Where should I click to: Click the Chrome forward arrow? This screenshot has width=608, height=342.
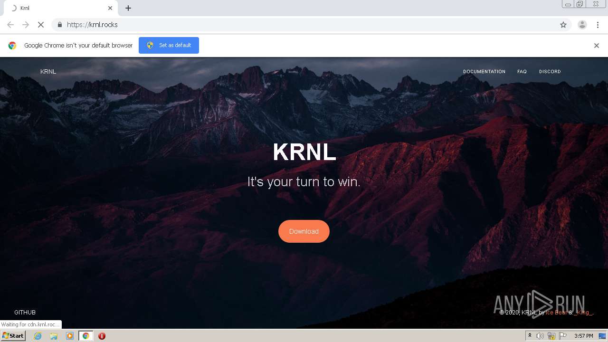tap(26, 25)
